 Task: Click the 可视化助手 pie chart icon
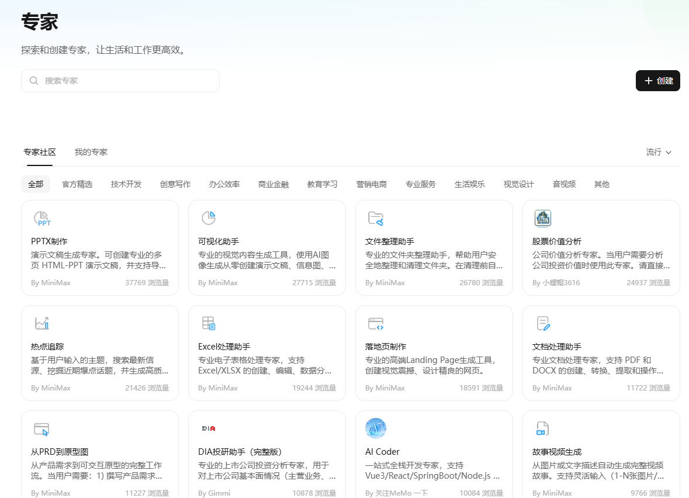pos(208,217)
